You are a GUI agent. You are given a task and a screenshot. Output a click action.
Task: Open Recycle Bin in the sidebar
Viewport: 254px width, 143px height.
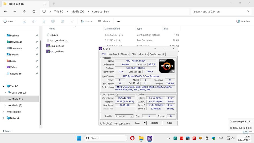point(16,74)
